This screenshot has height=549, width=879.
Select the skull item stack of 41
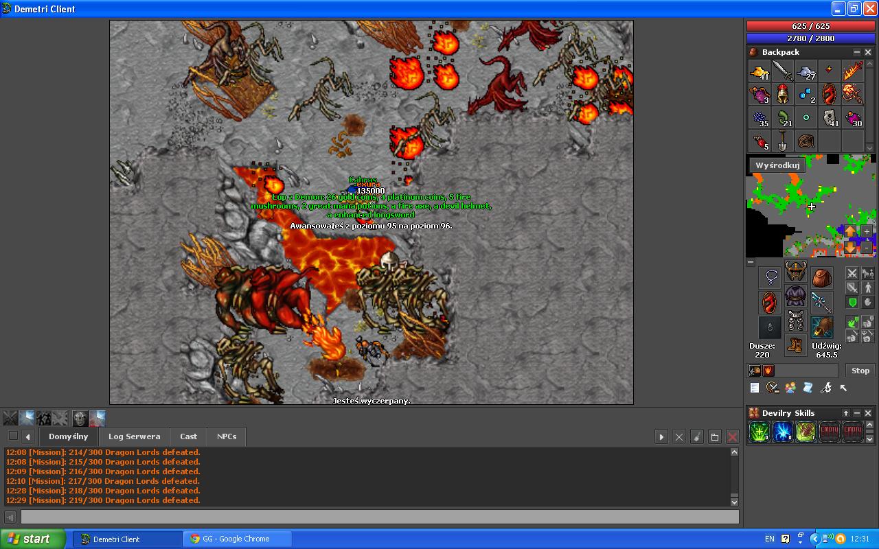[x=829, y=117]
